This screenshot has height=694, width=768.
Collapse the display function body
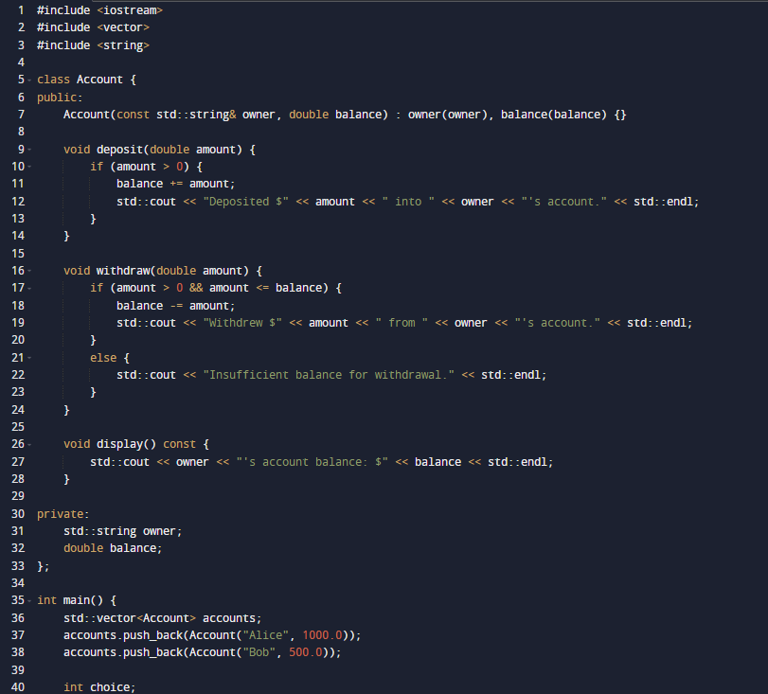tap(30, 443)
